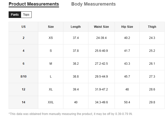
Task: Click the 26.1 thigh value
Action: coord(152,64)
